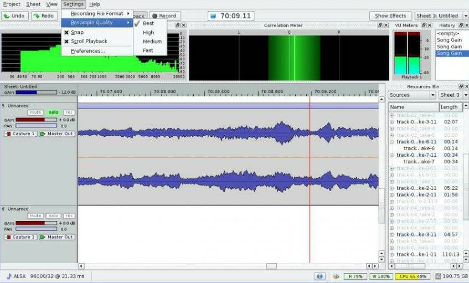This screenshot has width=469, height=283.
Task: Select High resample quality
Action: 148,32
